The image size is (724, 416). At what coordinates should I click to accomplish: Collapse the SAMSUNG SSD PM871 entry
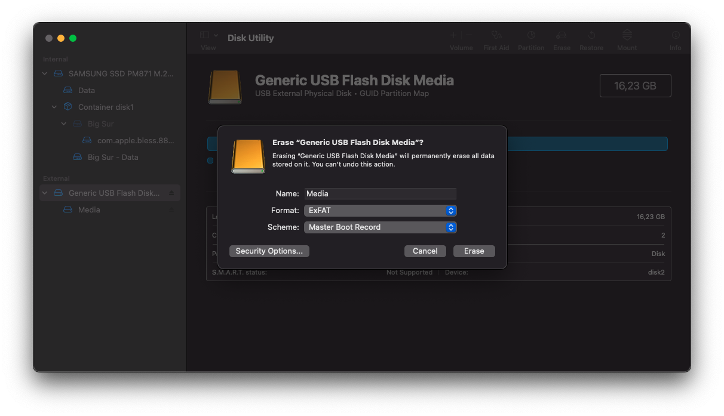coord(44,73)
